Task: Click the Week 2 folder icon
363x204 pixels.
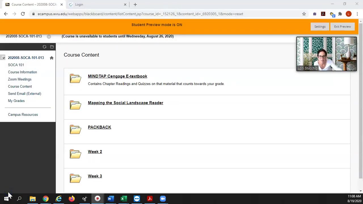Action: (75, 154)
